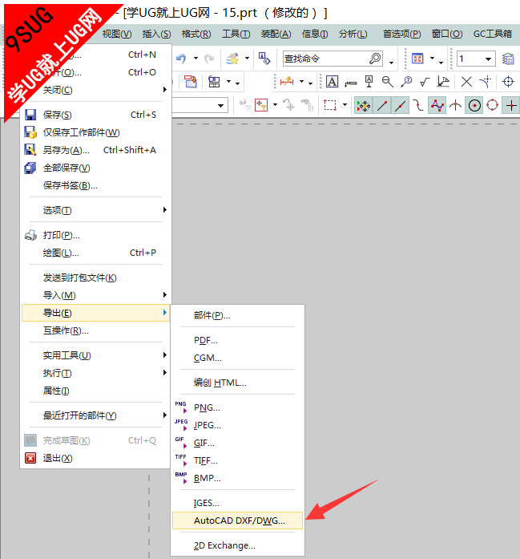The width and height of the screenshot is (520, 559).
Task: Click the layer settings stack icon
Action: (508, 59)
